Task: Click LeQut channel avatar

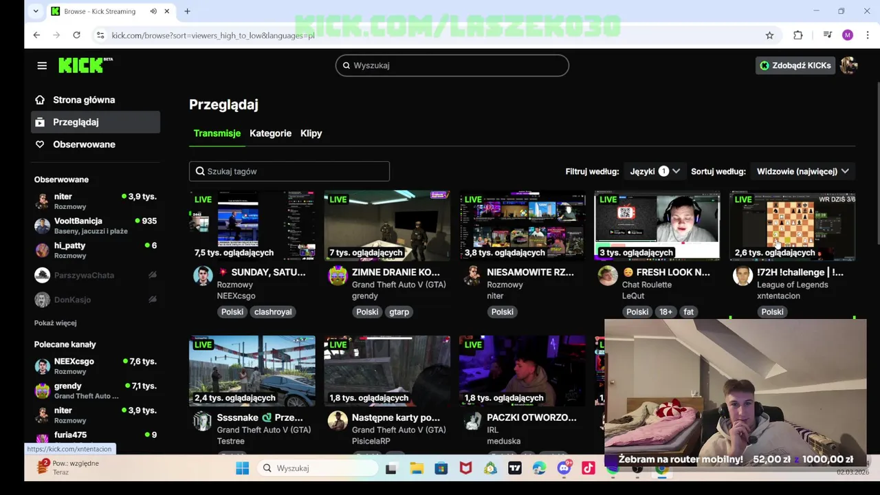Action: tap(607, 276)
